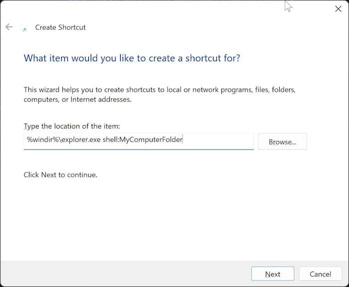Cancel the shortcut creation wizard
This screenshot has width=349, height=287.
[x=320, y=274]
